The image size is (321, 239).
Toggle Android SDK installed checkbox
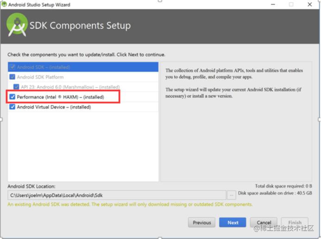(x=13, y=67)
